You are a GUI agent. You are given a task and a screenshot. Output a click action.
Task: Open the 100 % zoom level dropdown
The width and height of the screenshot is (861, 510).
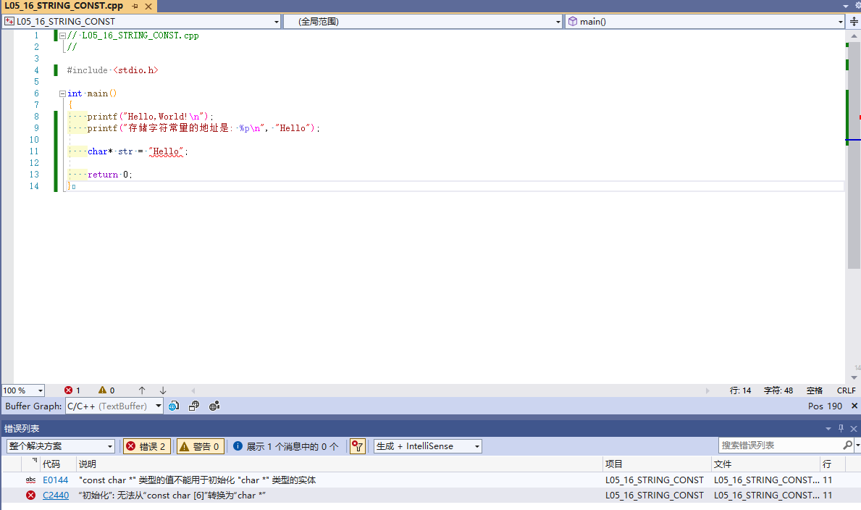point(23,390)
